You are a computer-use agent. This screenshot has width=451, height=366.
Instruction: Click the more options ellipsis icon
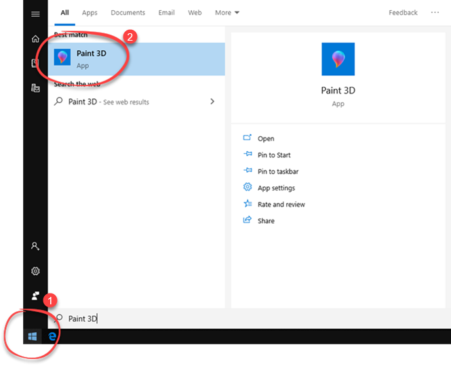tap(435, 13)
